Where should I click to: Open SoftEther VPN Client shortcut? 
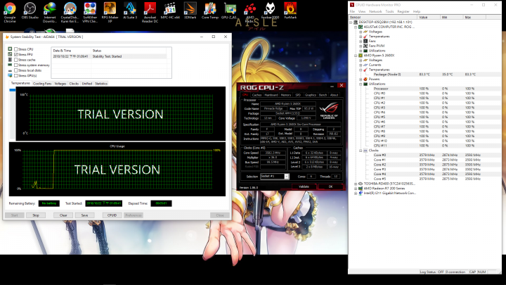pos(90,12)
